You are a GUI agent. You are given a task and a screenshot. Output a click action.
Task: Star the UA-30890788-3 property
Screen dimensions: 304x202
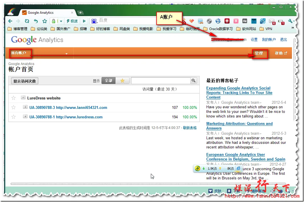point(14,107)
